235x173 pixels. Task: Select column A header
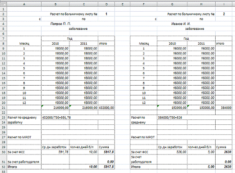24,5
